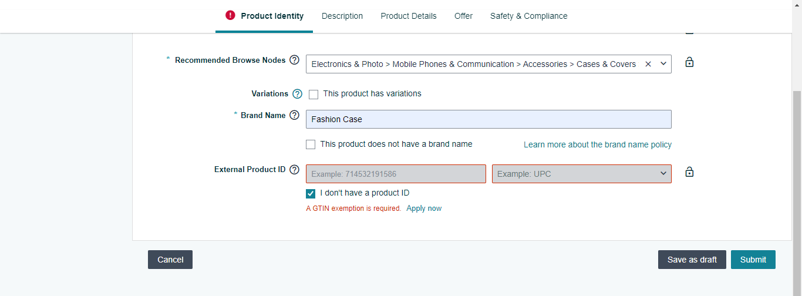Image resolution: width=802 pixels, height=296 pixels.
Task: Click the Submit button
Action: click(753, 260)
